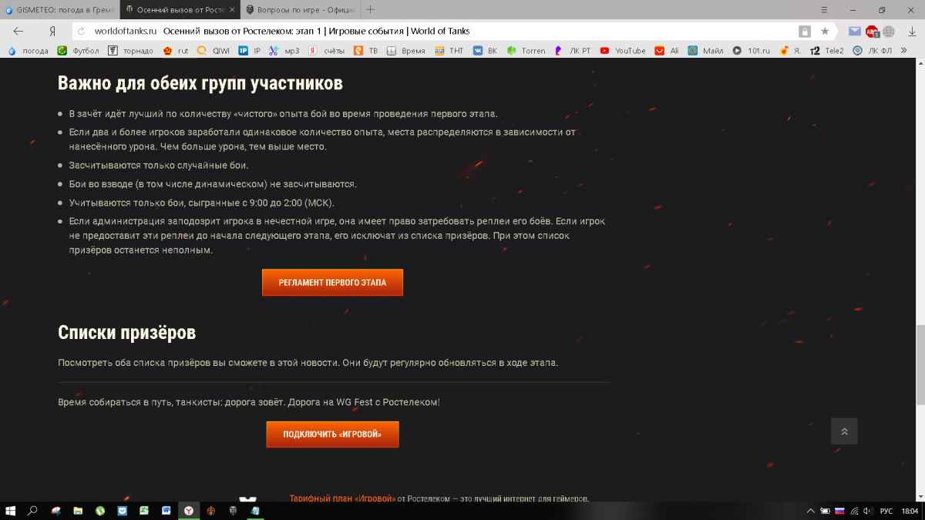The image size is (925, 520).
Task: Bookmark this page with the star icon
Action: (x=825, y=32)
